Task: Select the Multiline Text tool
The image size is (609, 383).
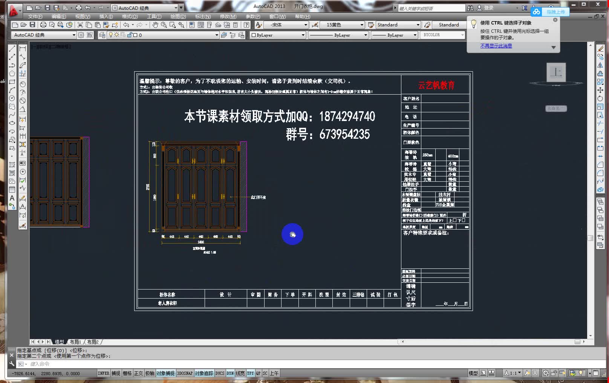Action: pyautogui.click(x=12, y=197)
